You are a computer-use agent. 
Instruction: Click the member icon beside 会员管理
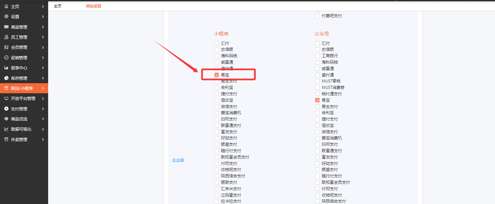coord(6,47)
